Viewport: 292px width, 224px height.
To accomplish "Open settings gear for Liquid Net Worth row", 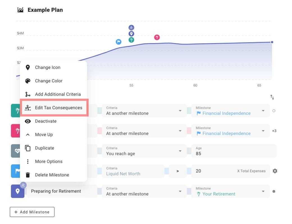I will pos(275,171).
